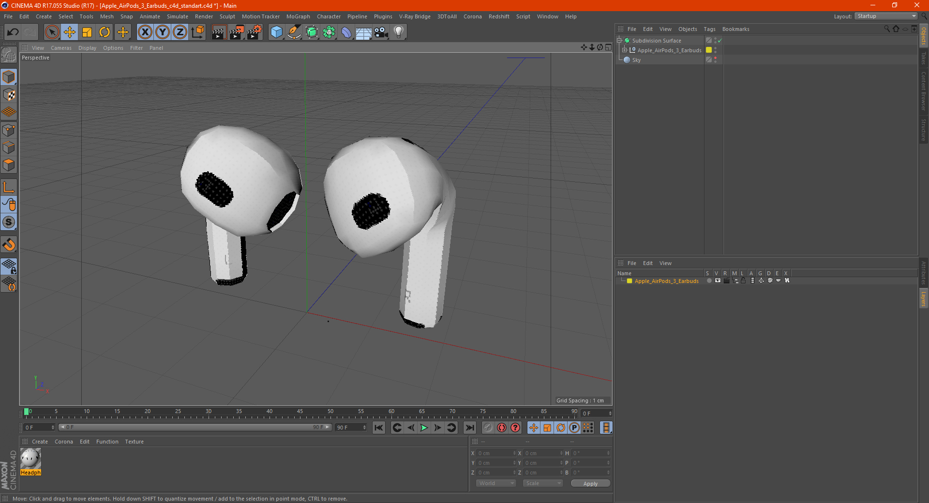929x503 pixels.
Task: Switch to Texture mode
Action: [x=9, y=95]
